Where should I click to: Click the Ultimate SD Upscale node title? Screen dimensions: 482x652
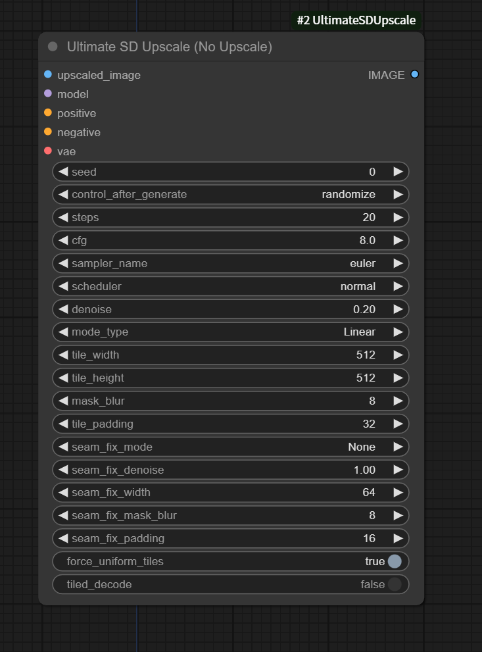(170, 47)
